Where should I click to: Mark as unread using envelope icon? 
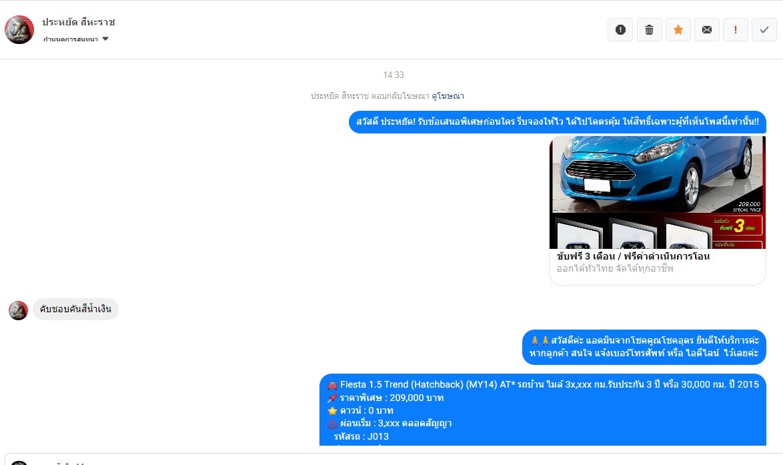[706, 30]
